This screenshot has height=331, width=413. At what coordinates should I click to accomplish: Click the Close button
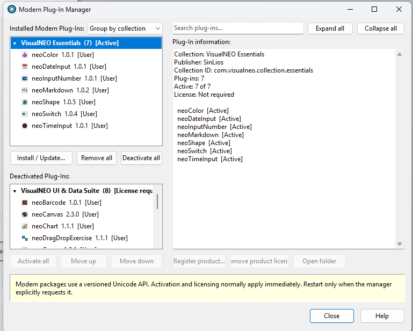click(x=331, y=316)
